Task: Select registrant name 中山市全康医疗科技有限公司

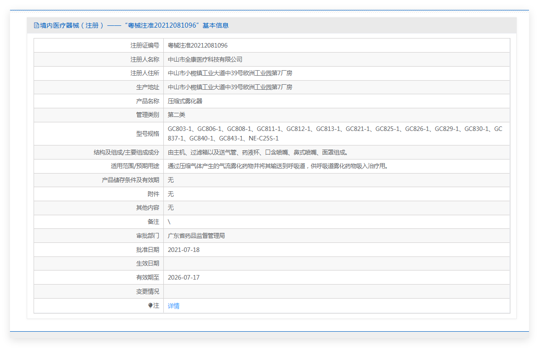Action: tap(205, 59)
